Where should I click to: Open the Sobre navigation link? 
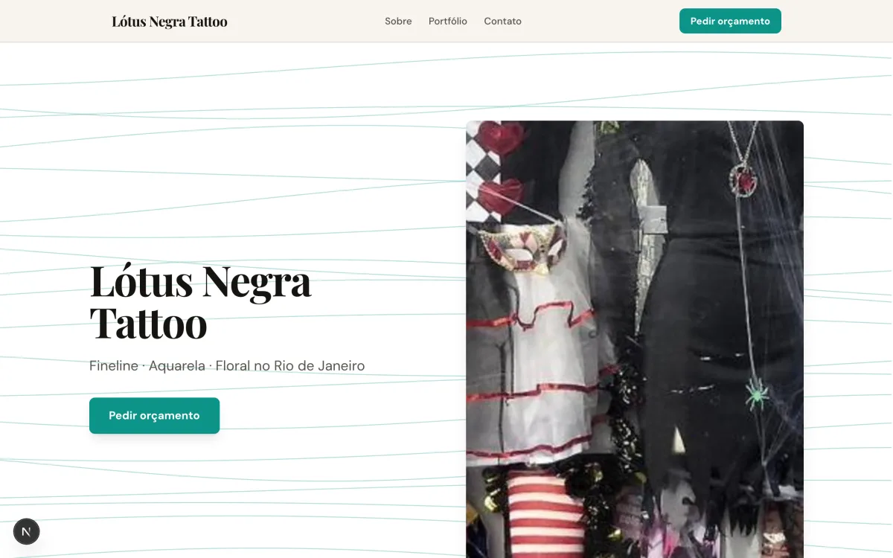[x=398, y=21]
